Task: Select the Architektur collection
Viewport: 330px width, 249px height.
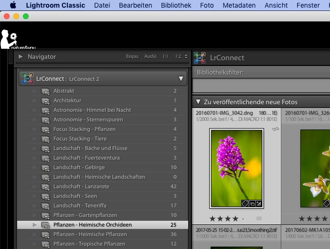Action: click(102, 100)
